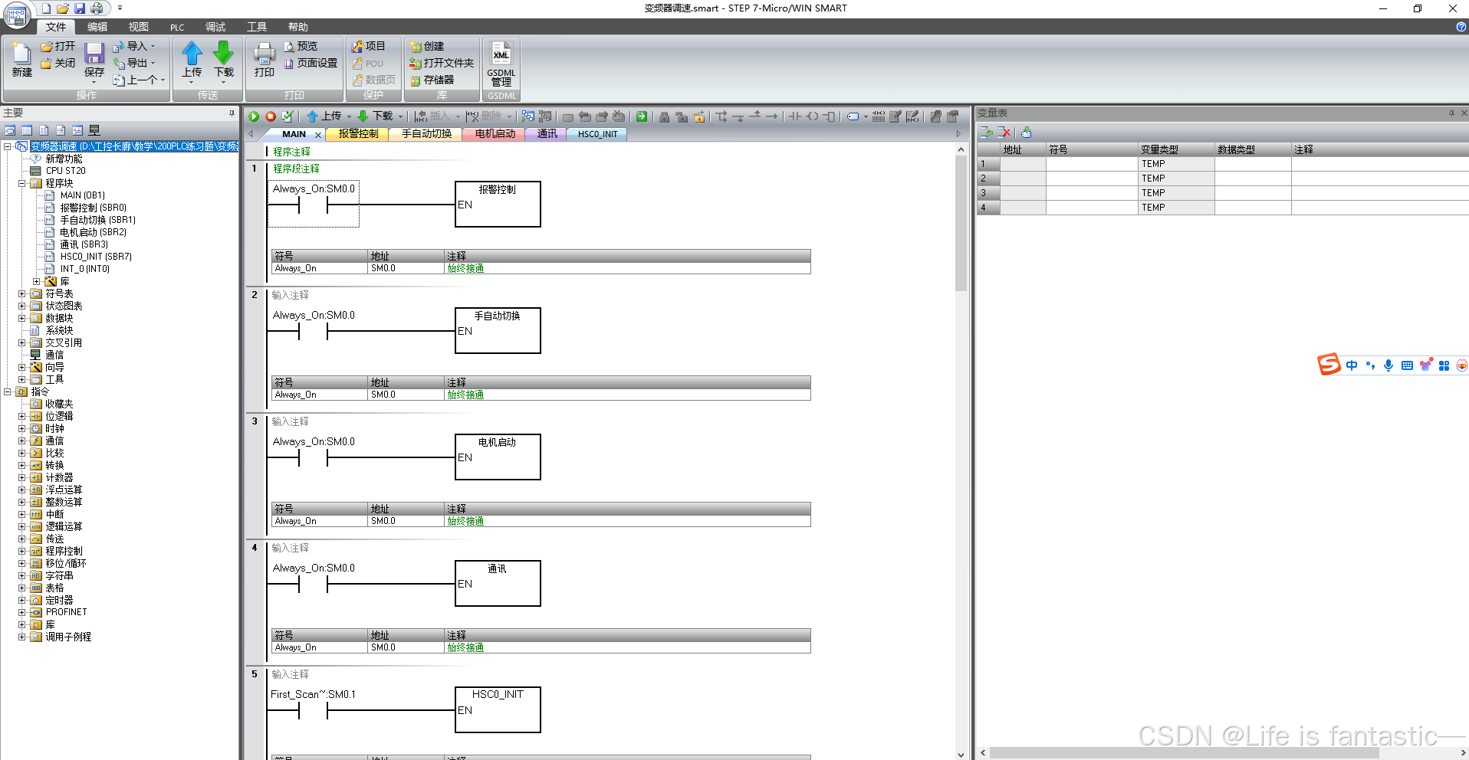Click the Sogou input method S icon
1469x760 pixels.
pyautogui.click(x=1329, y=365)
